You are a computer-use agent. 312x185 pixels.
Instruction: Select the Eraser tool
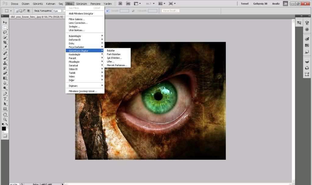coord(5,73)
